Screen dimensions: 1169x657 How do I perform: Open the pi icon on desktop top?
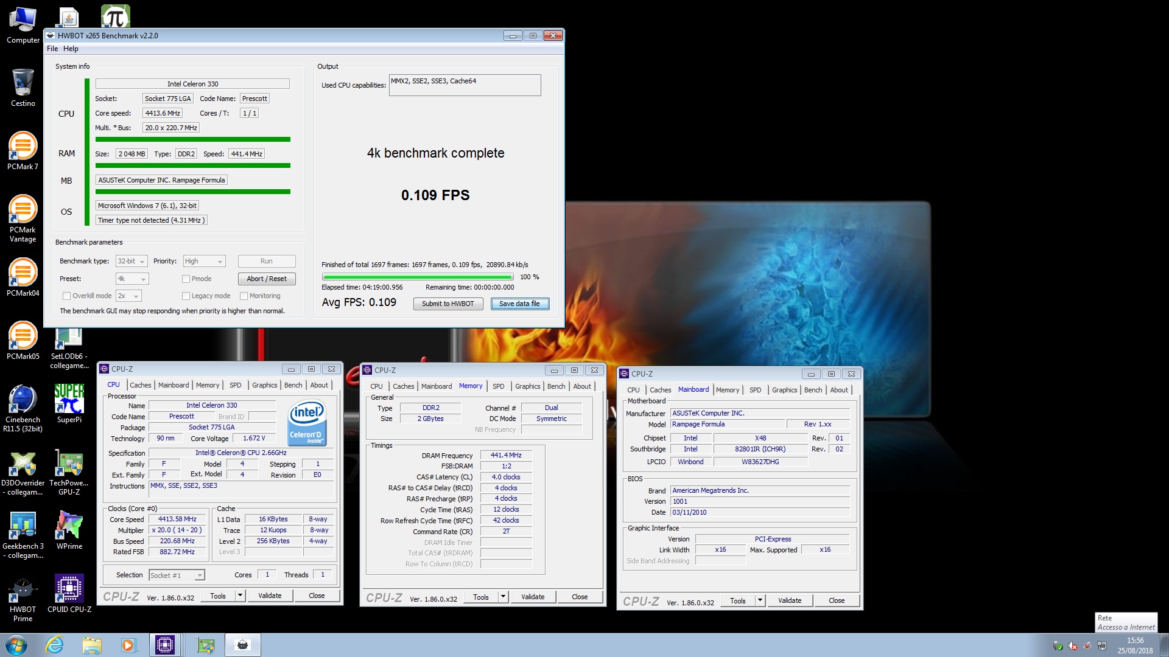click(x=115, y=16)
